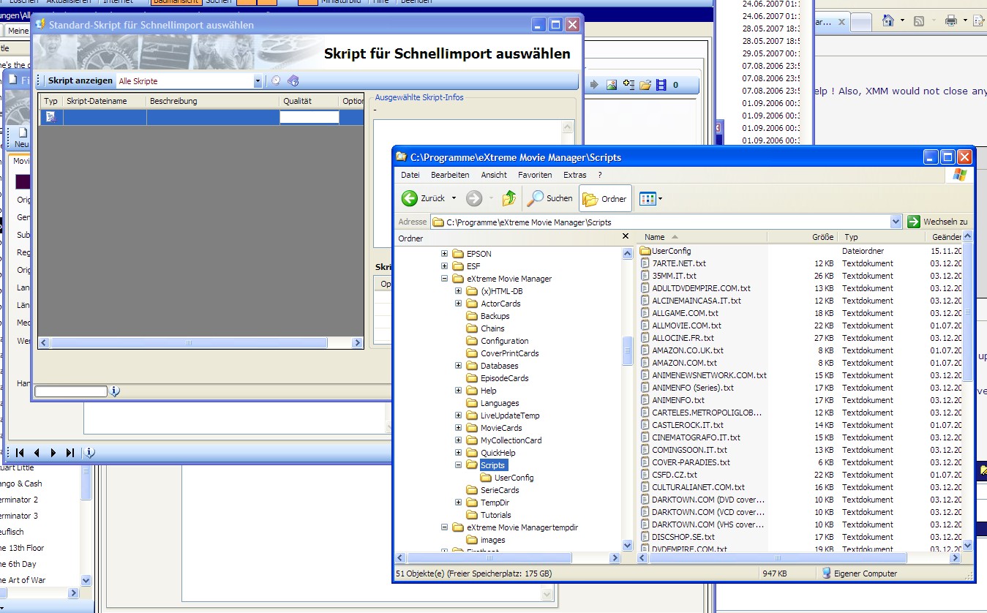
Task: Click the browser RSS feed icon
Action: (x=919, y=20)
